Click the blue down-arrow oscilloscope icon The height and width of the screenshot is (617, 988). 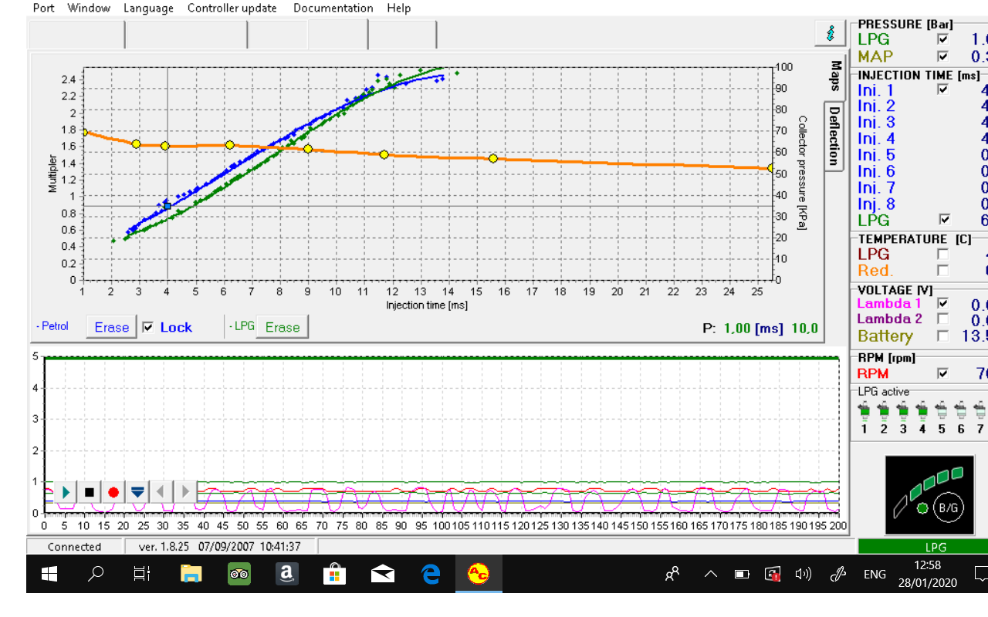coord(137,492)
